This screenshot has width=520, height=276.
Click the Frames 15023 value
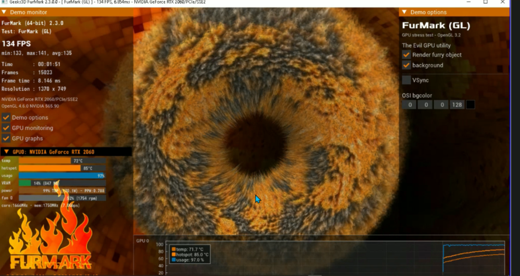click(45, 72)
